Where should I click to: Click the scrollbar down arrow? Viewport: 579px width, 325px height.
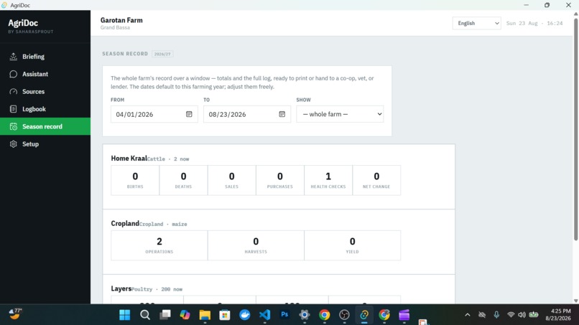575,301
